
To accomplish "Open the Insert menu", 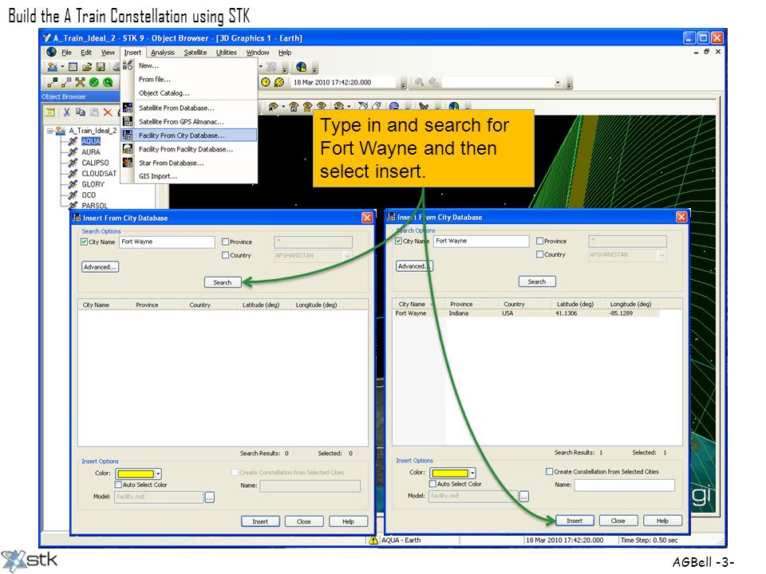I will point(132,53).
